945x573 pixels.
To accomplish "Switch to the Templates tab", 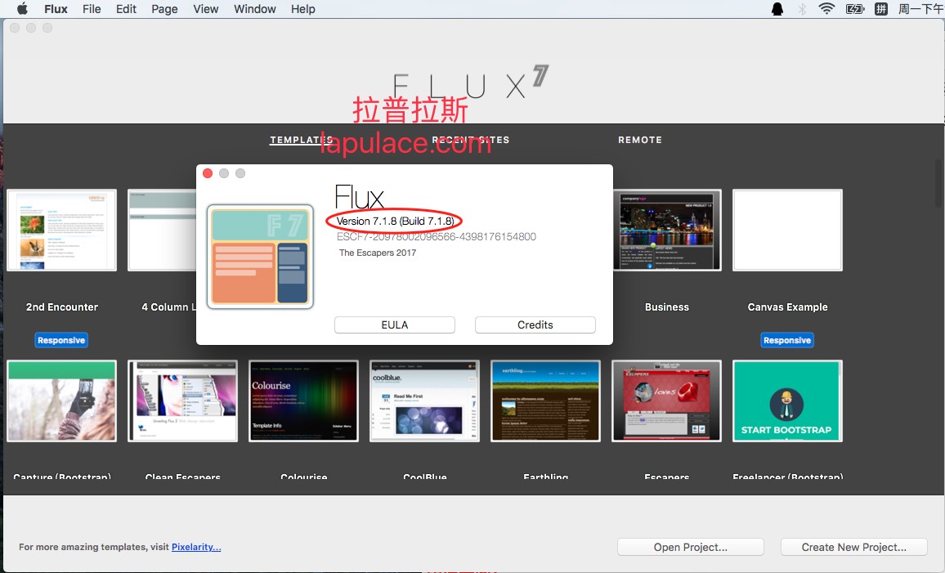I will tap(302, 140).
